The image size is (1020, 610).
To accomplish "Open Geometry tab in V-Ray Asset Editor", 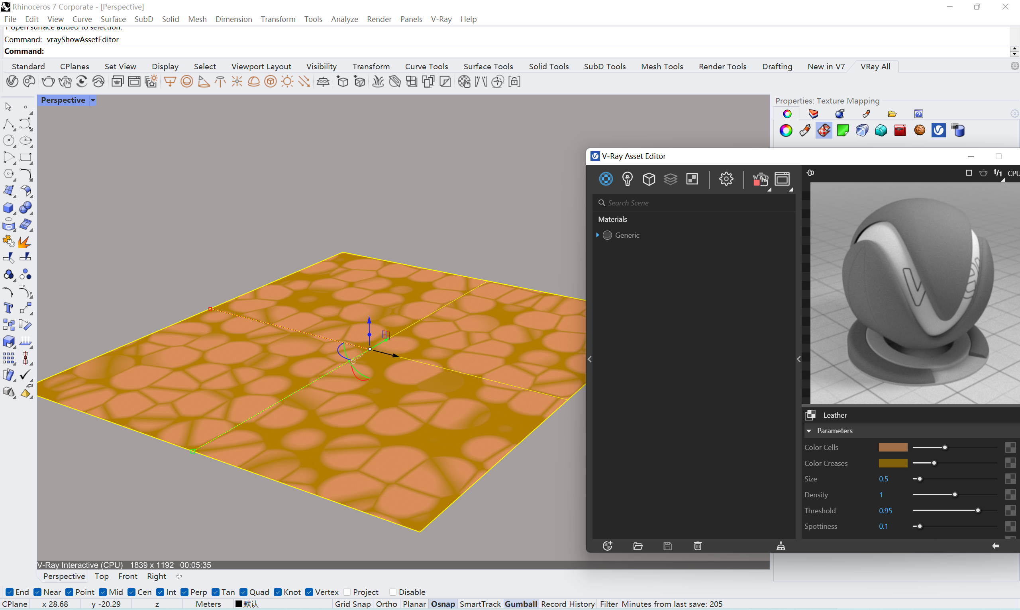I will [649, 179].
